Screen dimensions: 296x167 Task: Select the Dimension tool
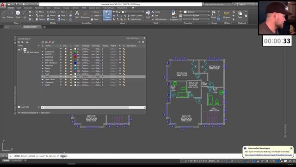(85, 14)
